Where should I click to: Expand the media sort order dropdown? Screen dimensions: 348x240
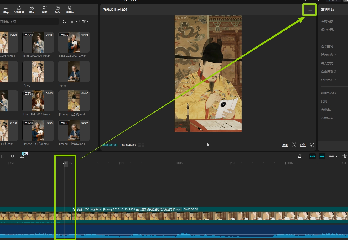point(74,21)
